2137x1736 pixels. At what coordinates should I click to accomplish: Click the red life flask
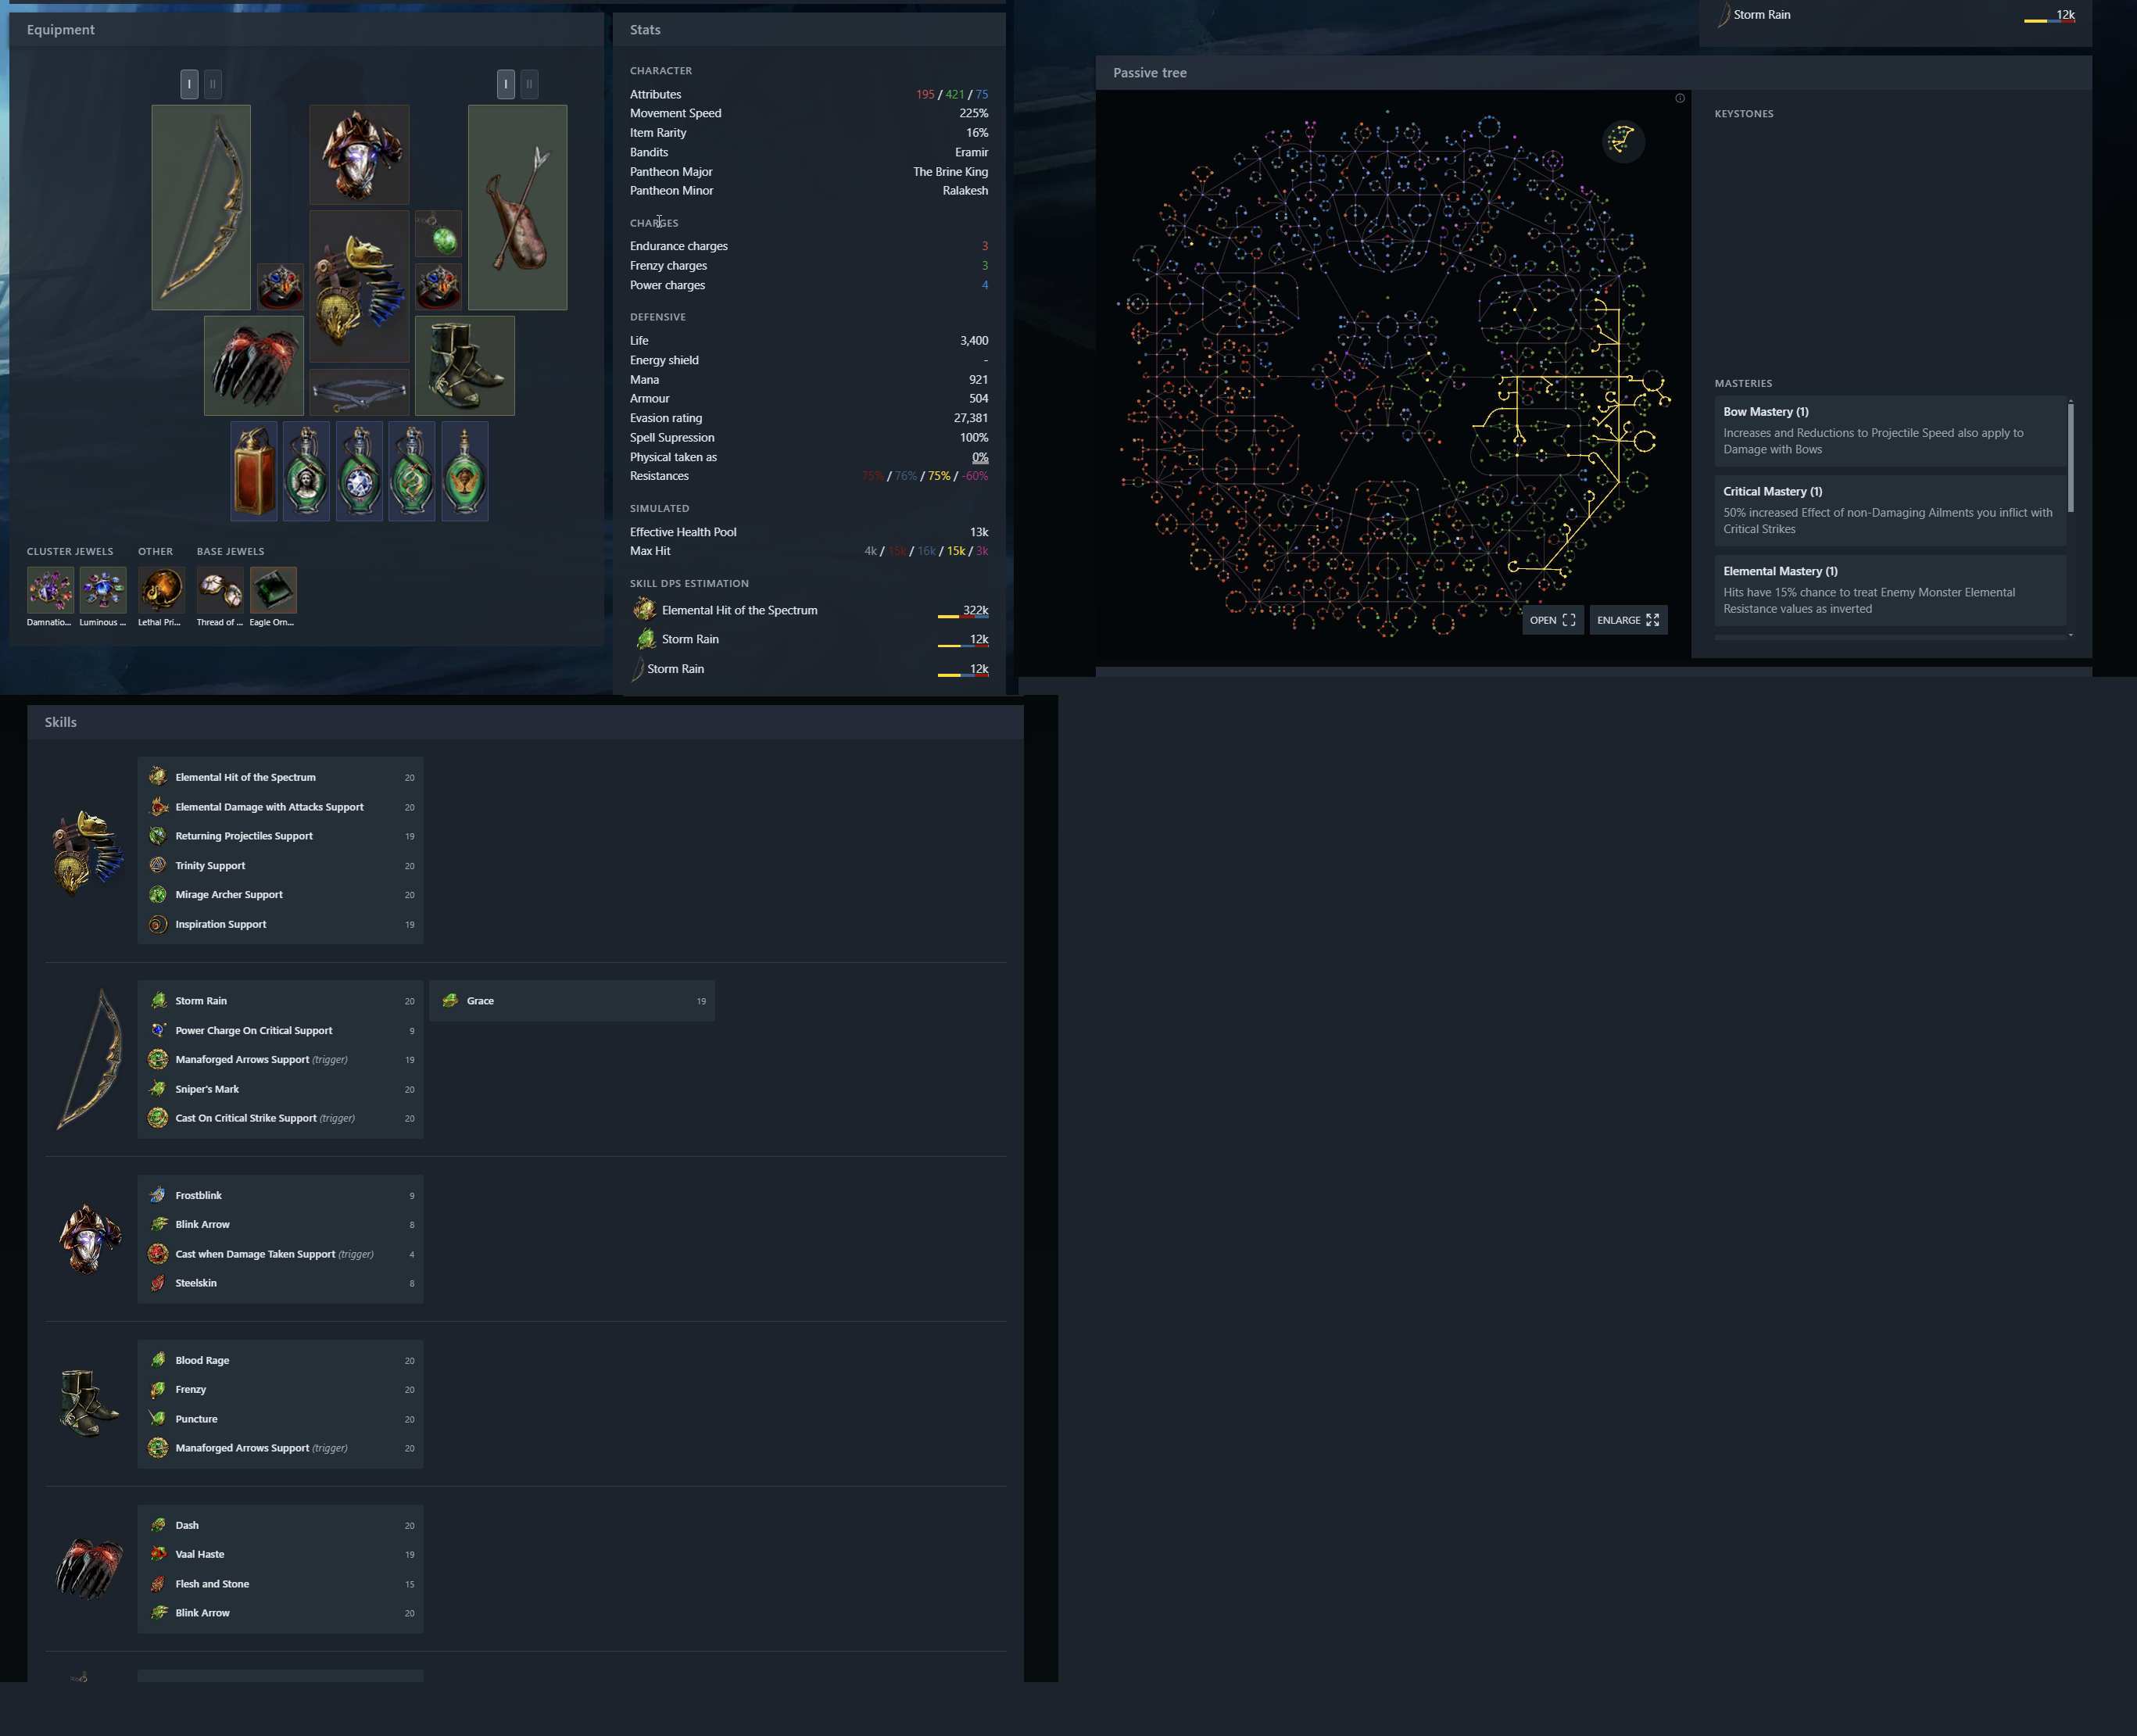(254, 471)
